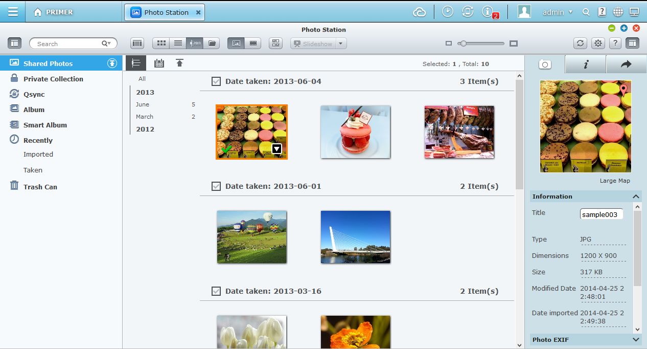647x349 pixels.
Task: Toggle the right information panel button
Action: [633, 43]
